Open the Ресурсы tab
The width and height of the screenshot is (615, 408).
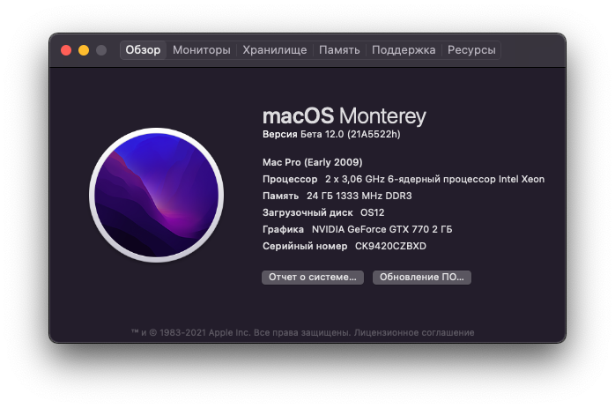tap(471, 50)
